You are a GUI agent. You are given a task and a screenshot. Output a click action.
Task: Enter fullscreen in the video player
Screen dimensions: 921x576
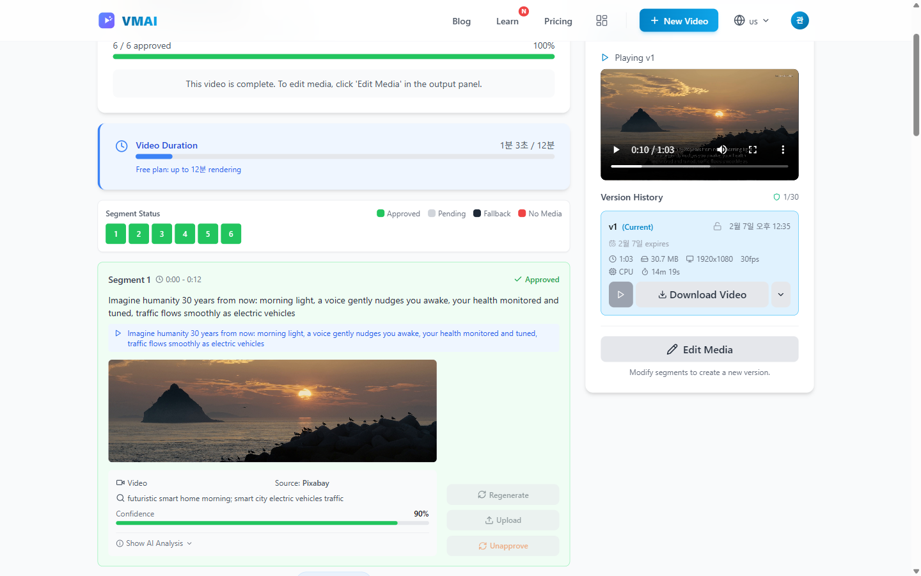click(x=753, y=150)
